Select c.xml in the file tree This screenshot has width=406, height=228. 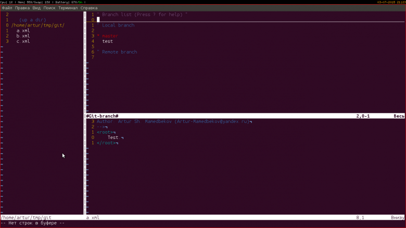click(x=23, y=41)
